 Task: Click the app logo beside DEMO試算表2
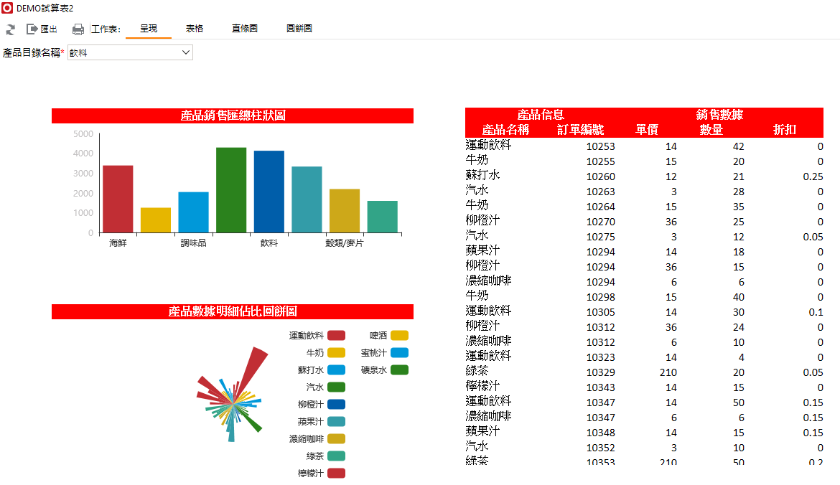(x=7, y=8)
